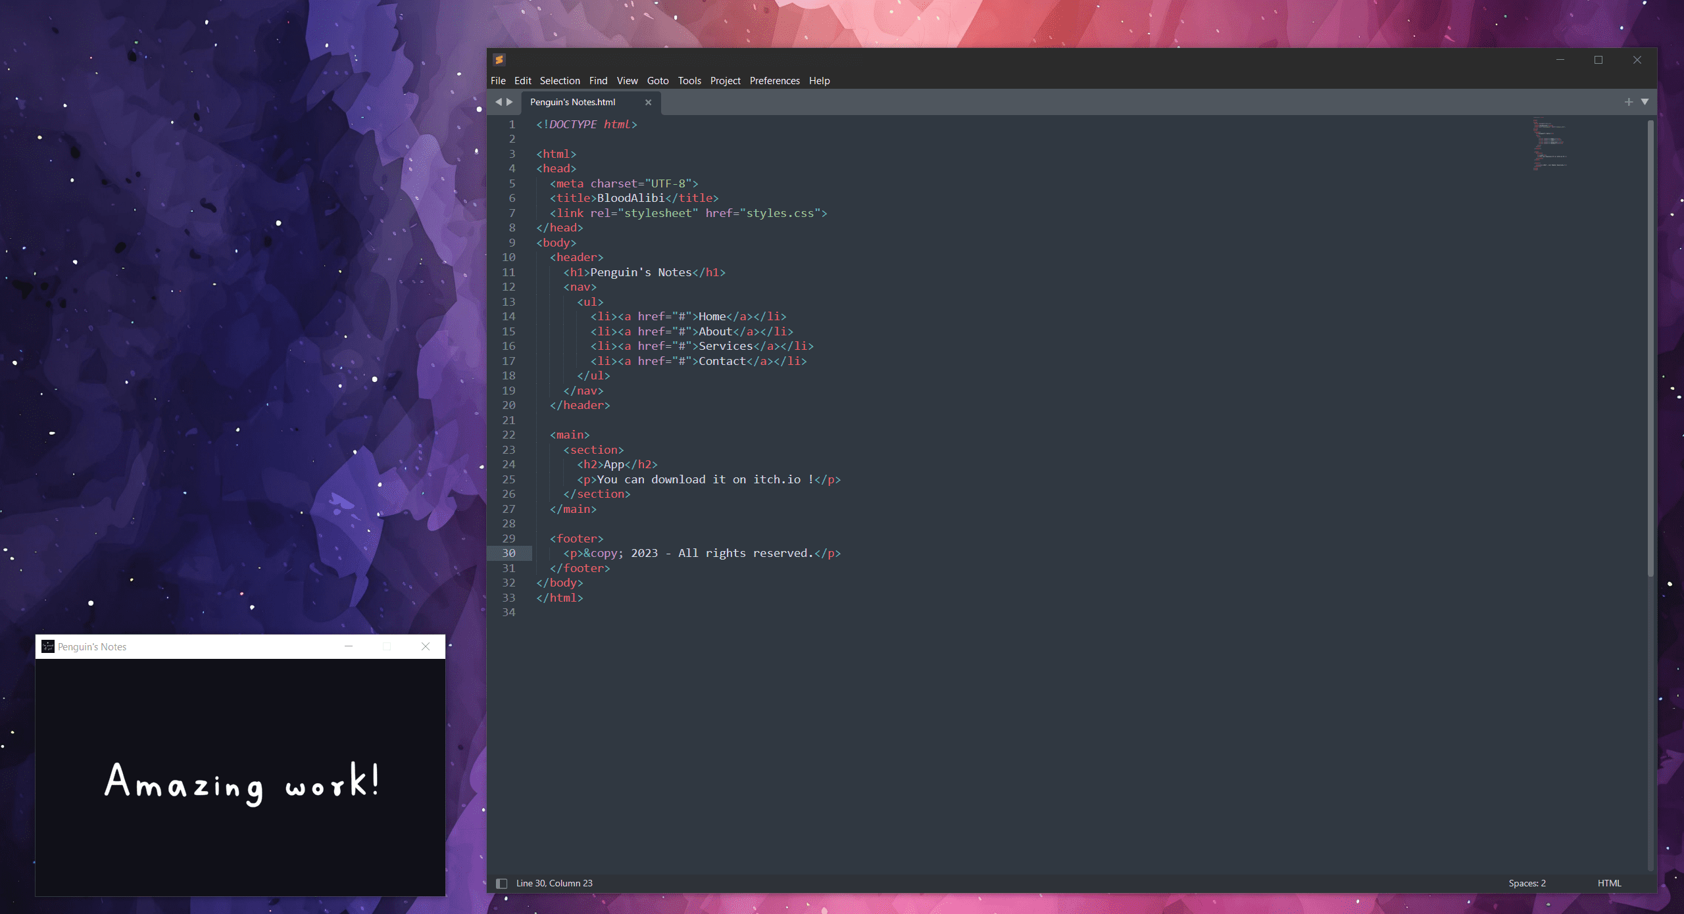The image size is (1684, 914).
Task: Toggle the side bar icon in status bar
Action: [501, 883]
